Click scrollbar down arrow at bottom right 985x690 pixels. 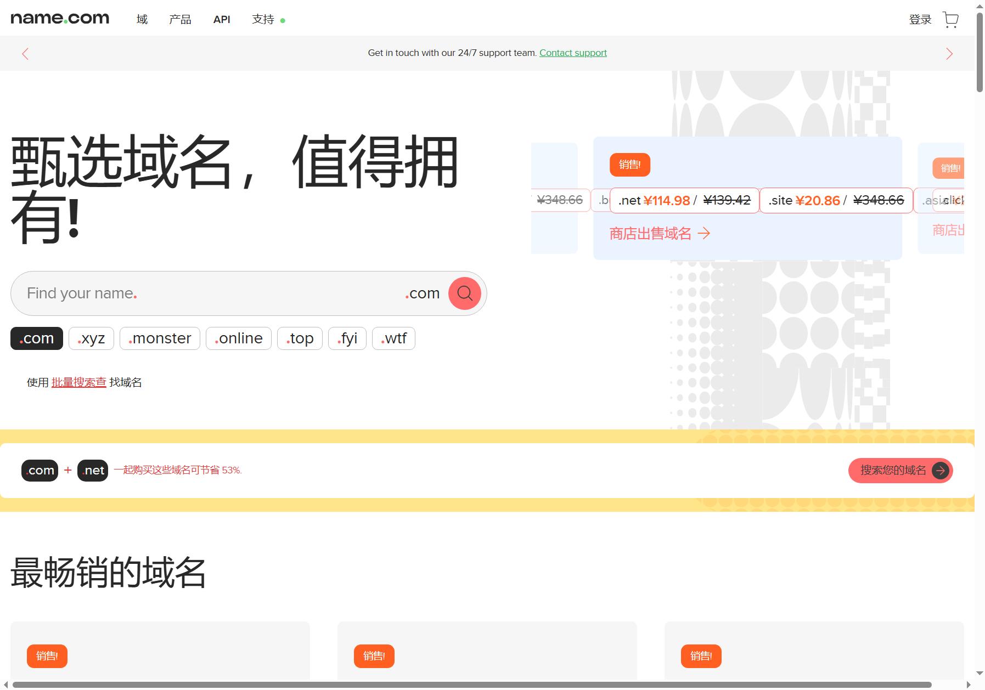(980, 674)
